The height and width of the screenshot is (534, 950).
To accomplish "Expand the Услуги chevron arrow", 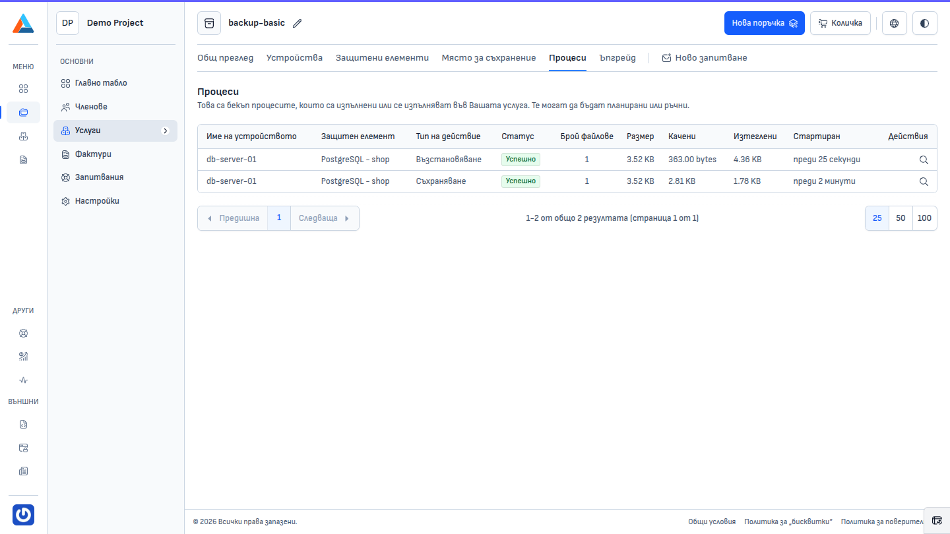I will click(x=166, y=131).
